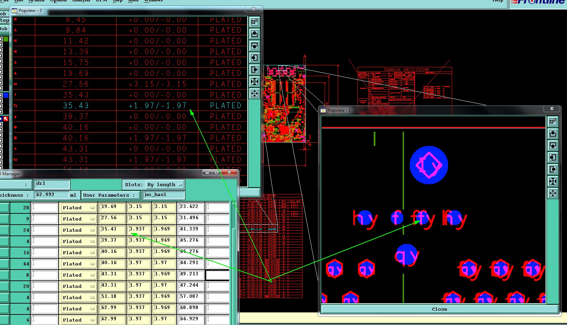
Task: Click drill size cell '19.69' in Tool Manager
Action: (x=112, y=207)
